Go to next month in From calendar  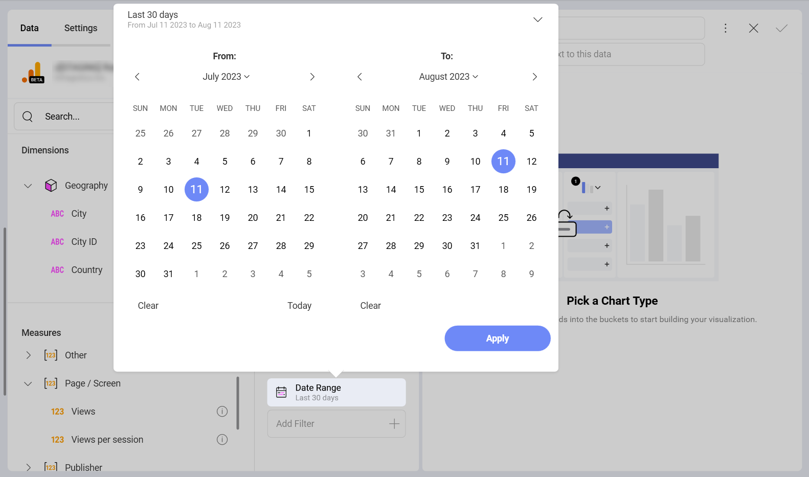pyautogui.click(x=312, y=77)
